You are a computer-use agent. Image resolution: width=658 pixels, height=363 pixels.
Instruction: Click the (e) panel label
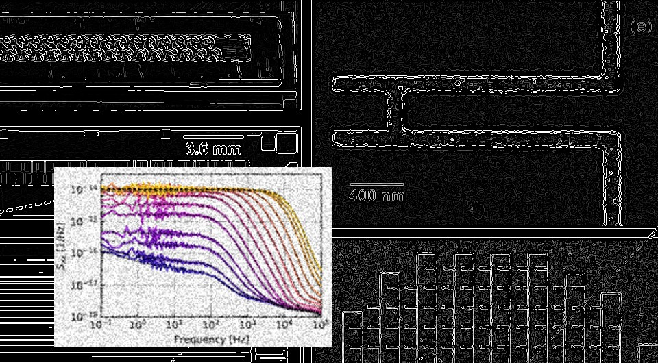click(640, 27)
